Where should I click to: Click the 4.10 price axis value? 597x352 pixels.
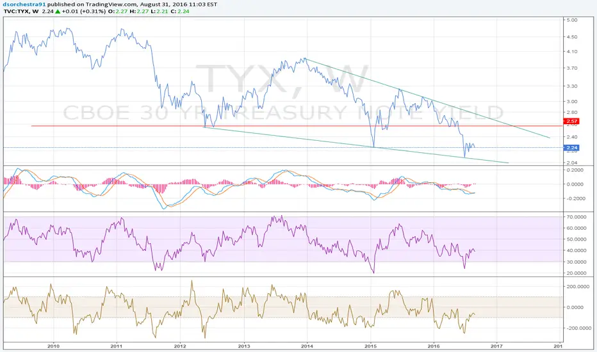click(x=572, y=51)
